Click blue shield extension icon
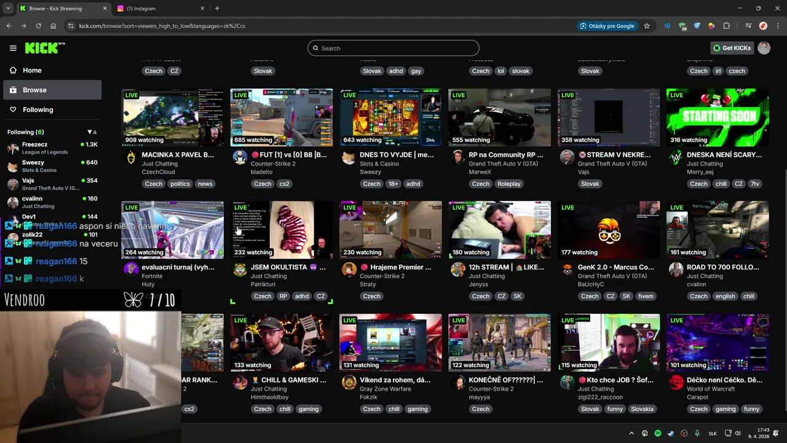Screen dimensions: 787x443 pyautogui.click(x=697, y=26)
